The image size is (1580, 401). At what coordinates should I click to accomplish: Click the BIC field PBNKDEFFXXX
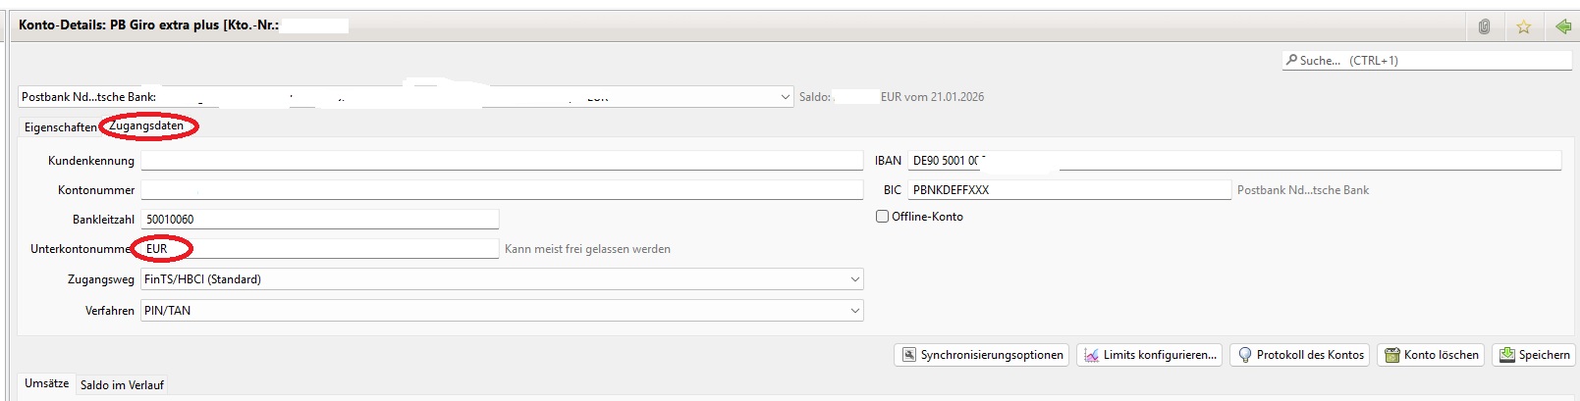(1068, 190)
